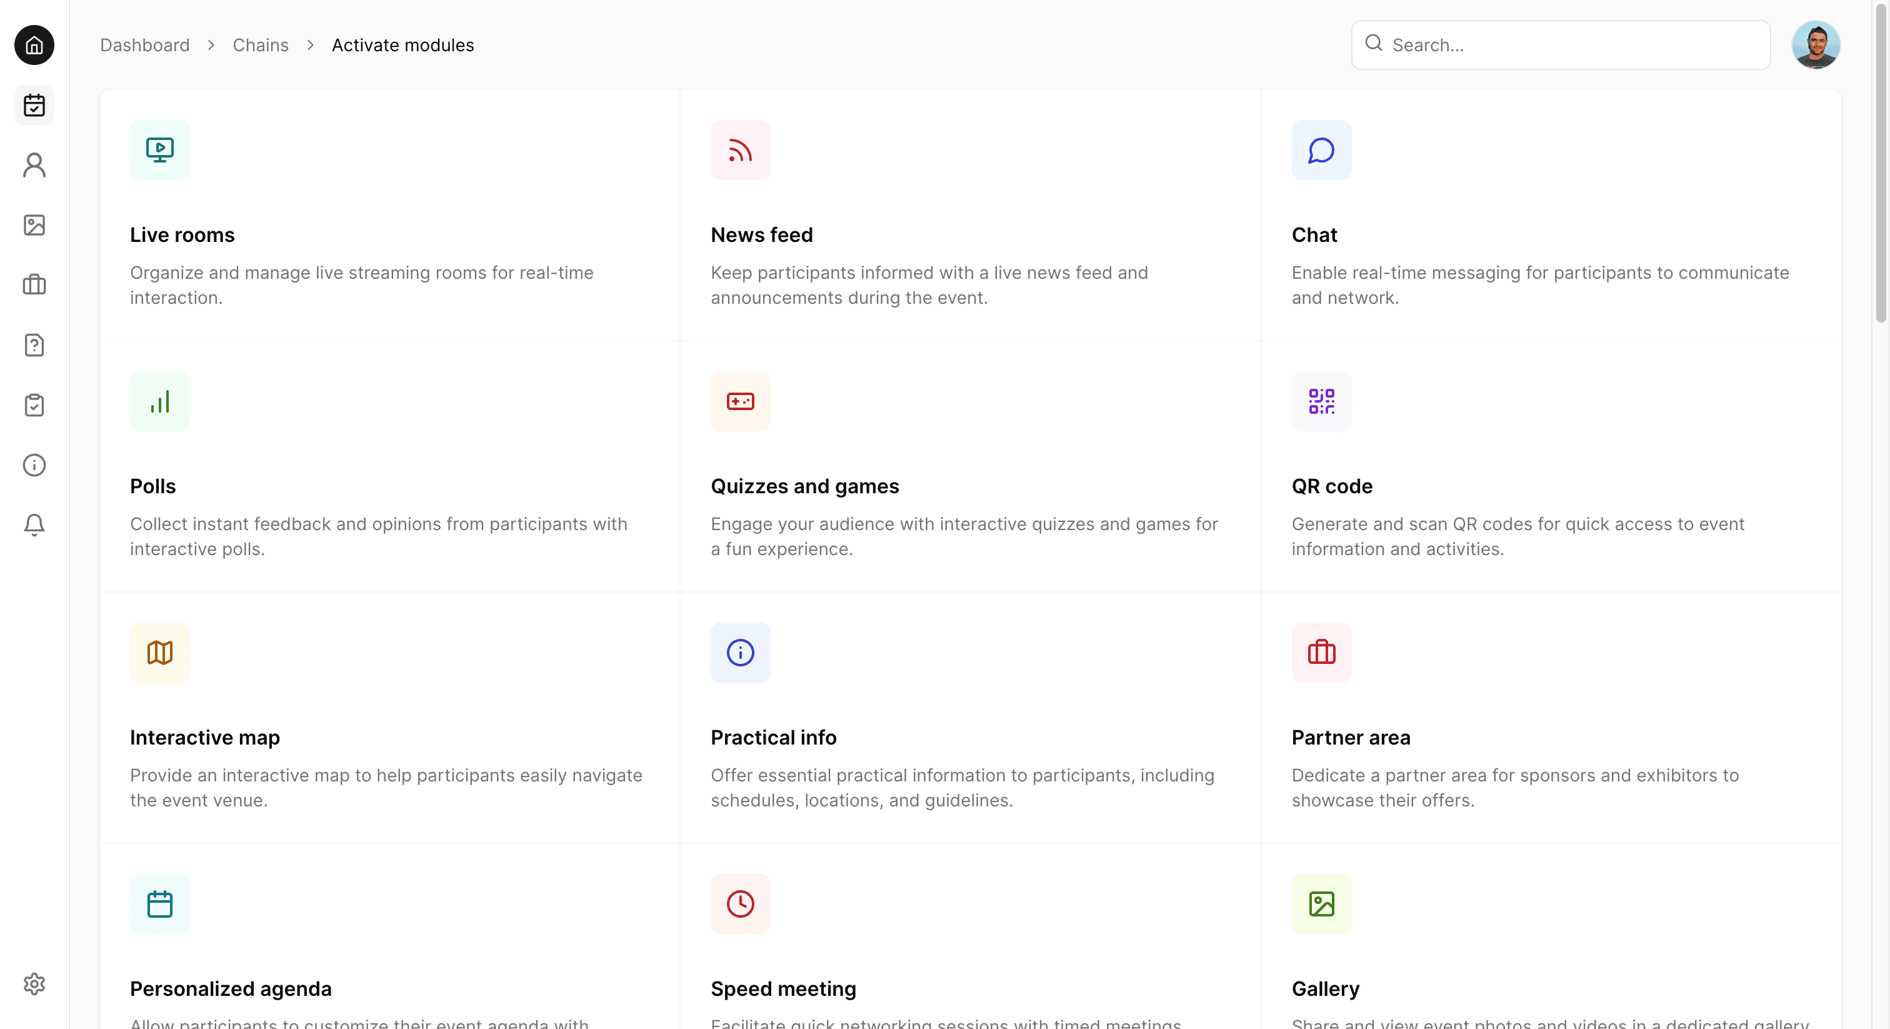Navigate to Chains breadcrumb
Viewport: 1890px width, 1029px height.
[261, 46]
